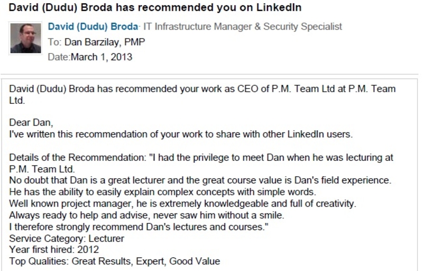Click 'recommended your work as CEO' sentence

point(203,94)
